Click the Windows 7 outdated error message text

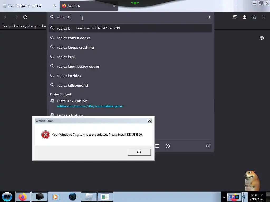point(97,135)
